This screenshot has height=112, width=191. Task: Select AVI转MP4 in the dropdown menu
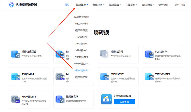[81, 44]
